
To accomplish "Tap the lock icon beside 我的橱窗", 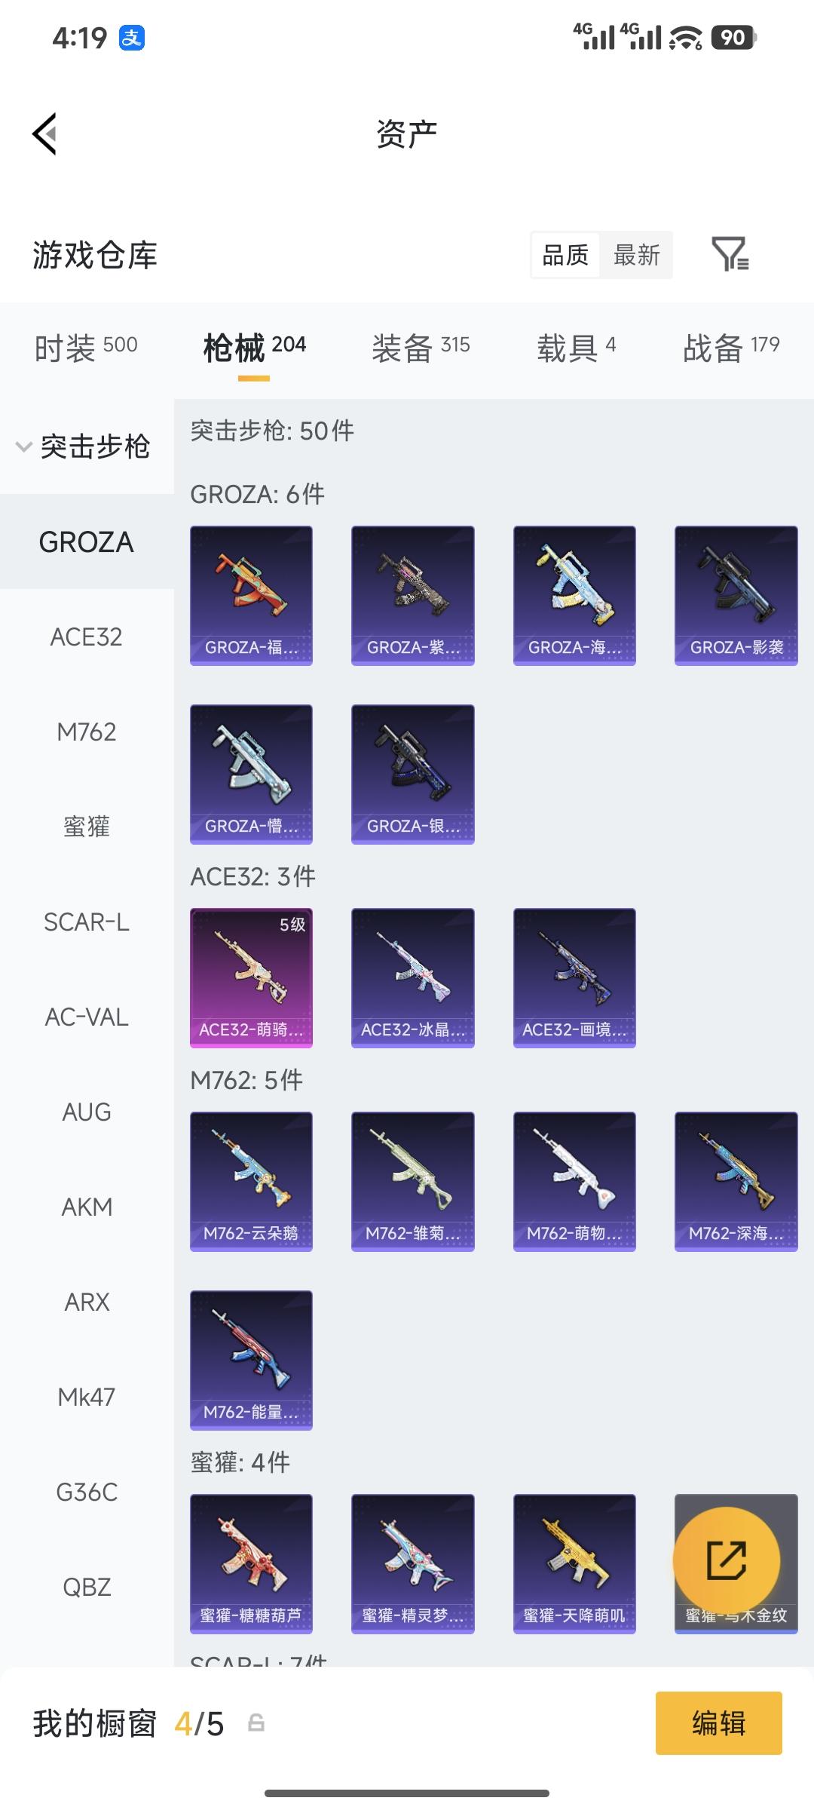I will [x=256, y=1723].
